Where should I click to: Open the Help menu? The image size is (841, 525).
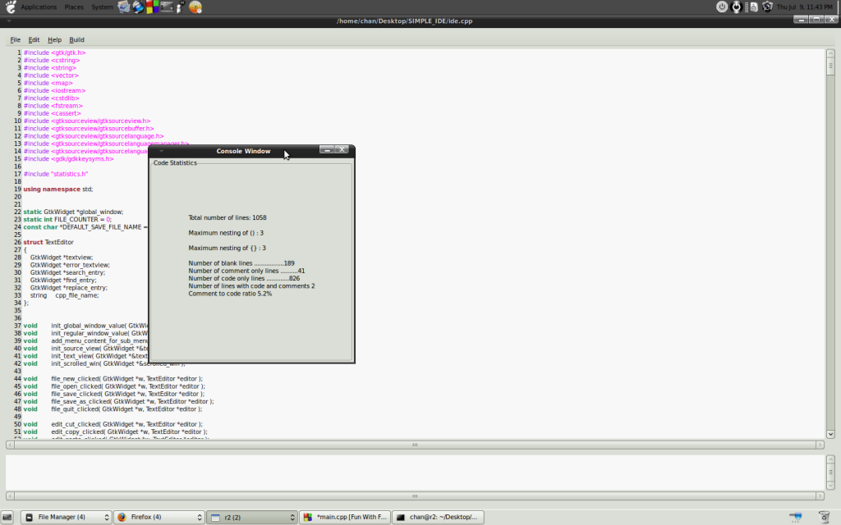(x=54, y=39)
